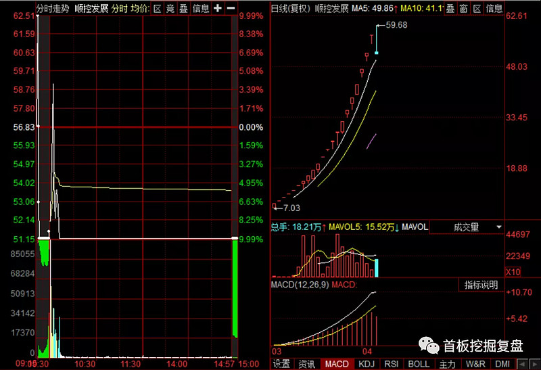Viewport: 541px width, 370px height.
Task: Click the 51.15 lower limit price label
Action: (x=24, y=239)
